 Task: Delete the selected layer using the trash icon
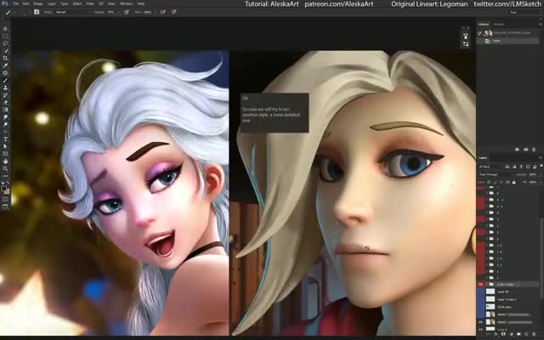535,334
